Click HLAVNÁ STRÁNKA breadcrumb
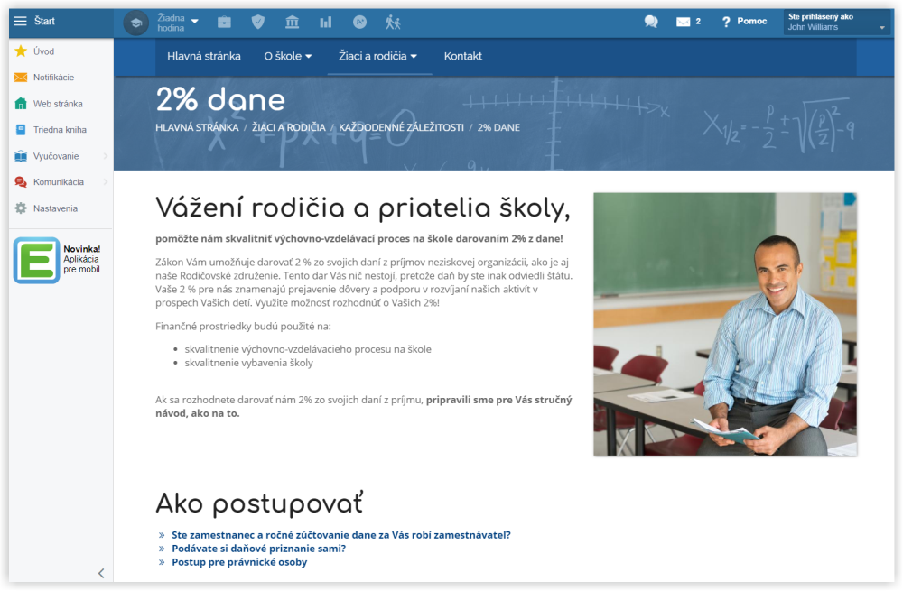 [197, 128]
